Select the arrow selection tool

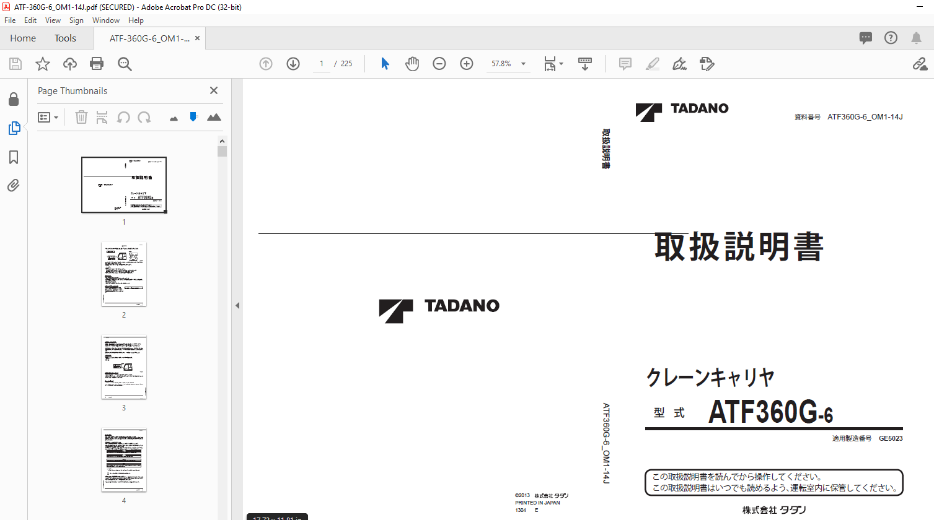[x=385, y=64]
